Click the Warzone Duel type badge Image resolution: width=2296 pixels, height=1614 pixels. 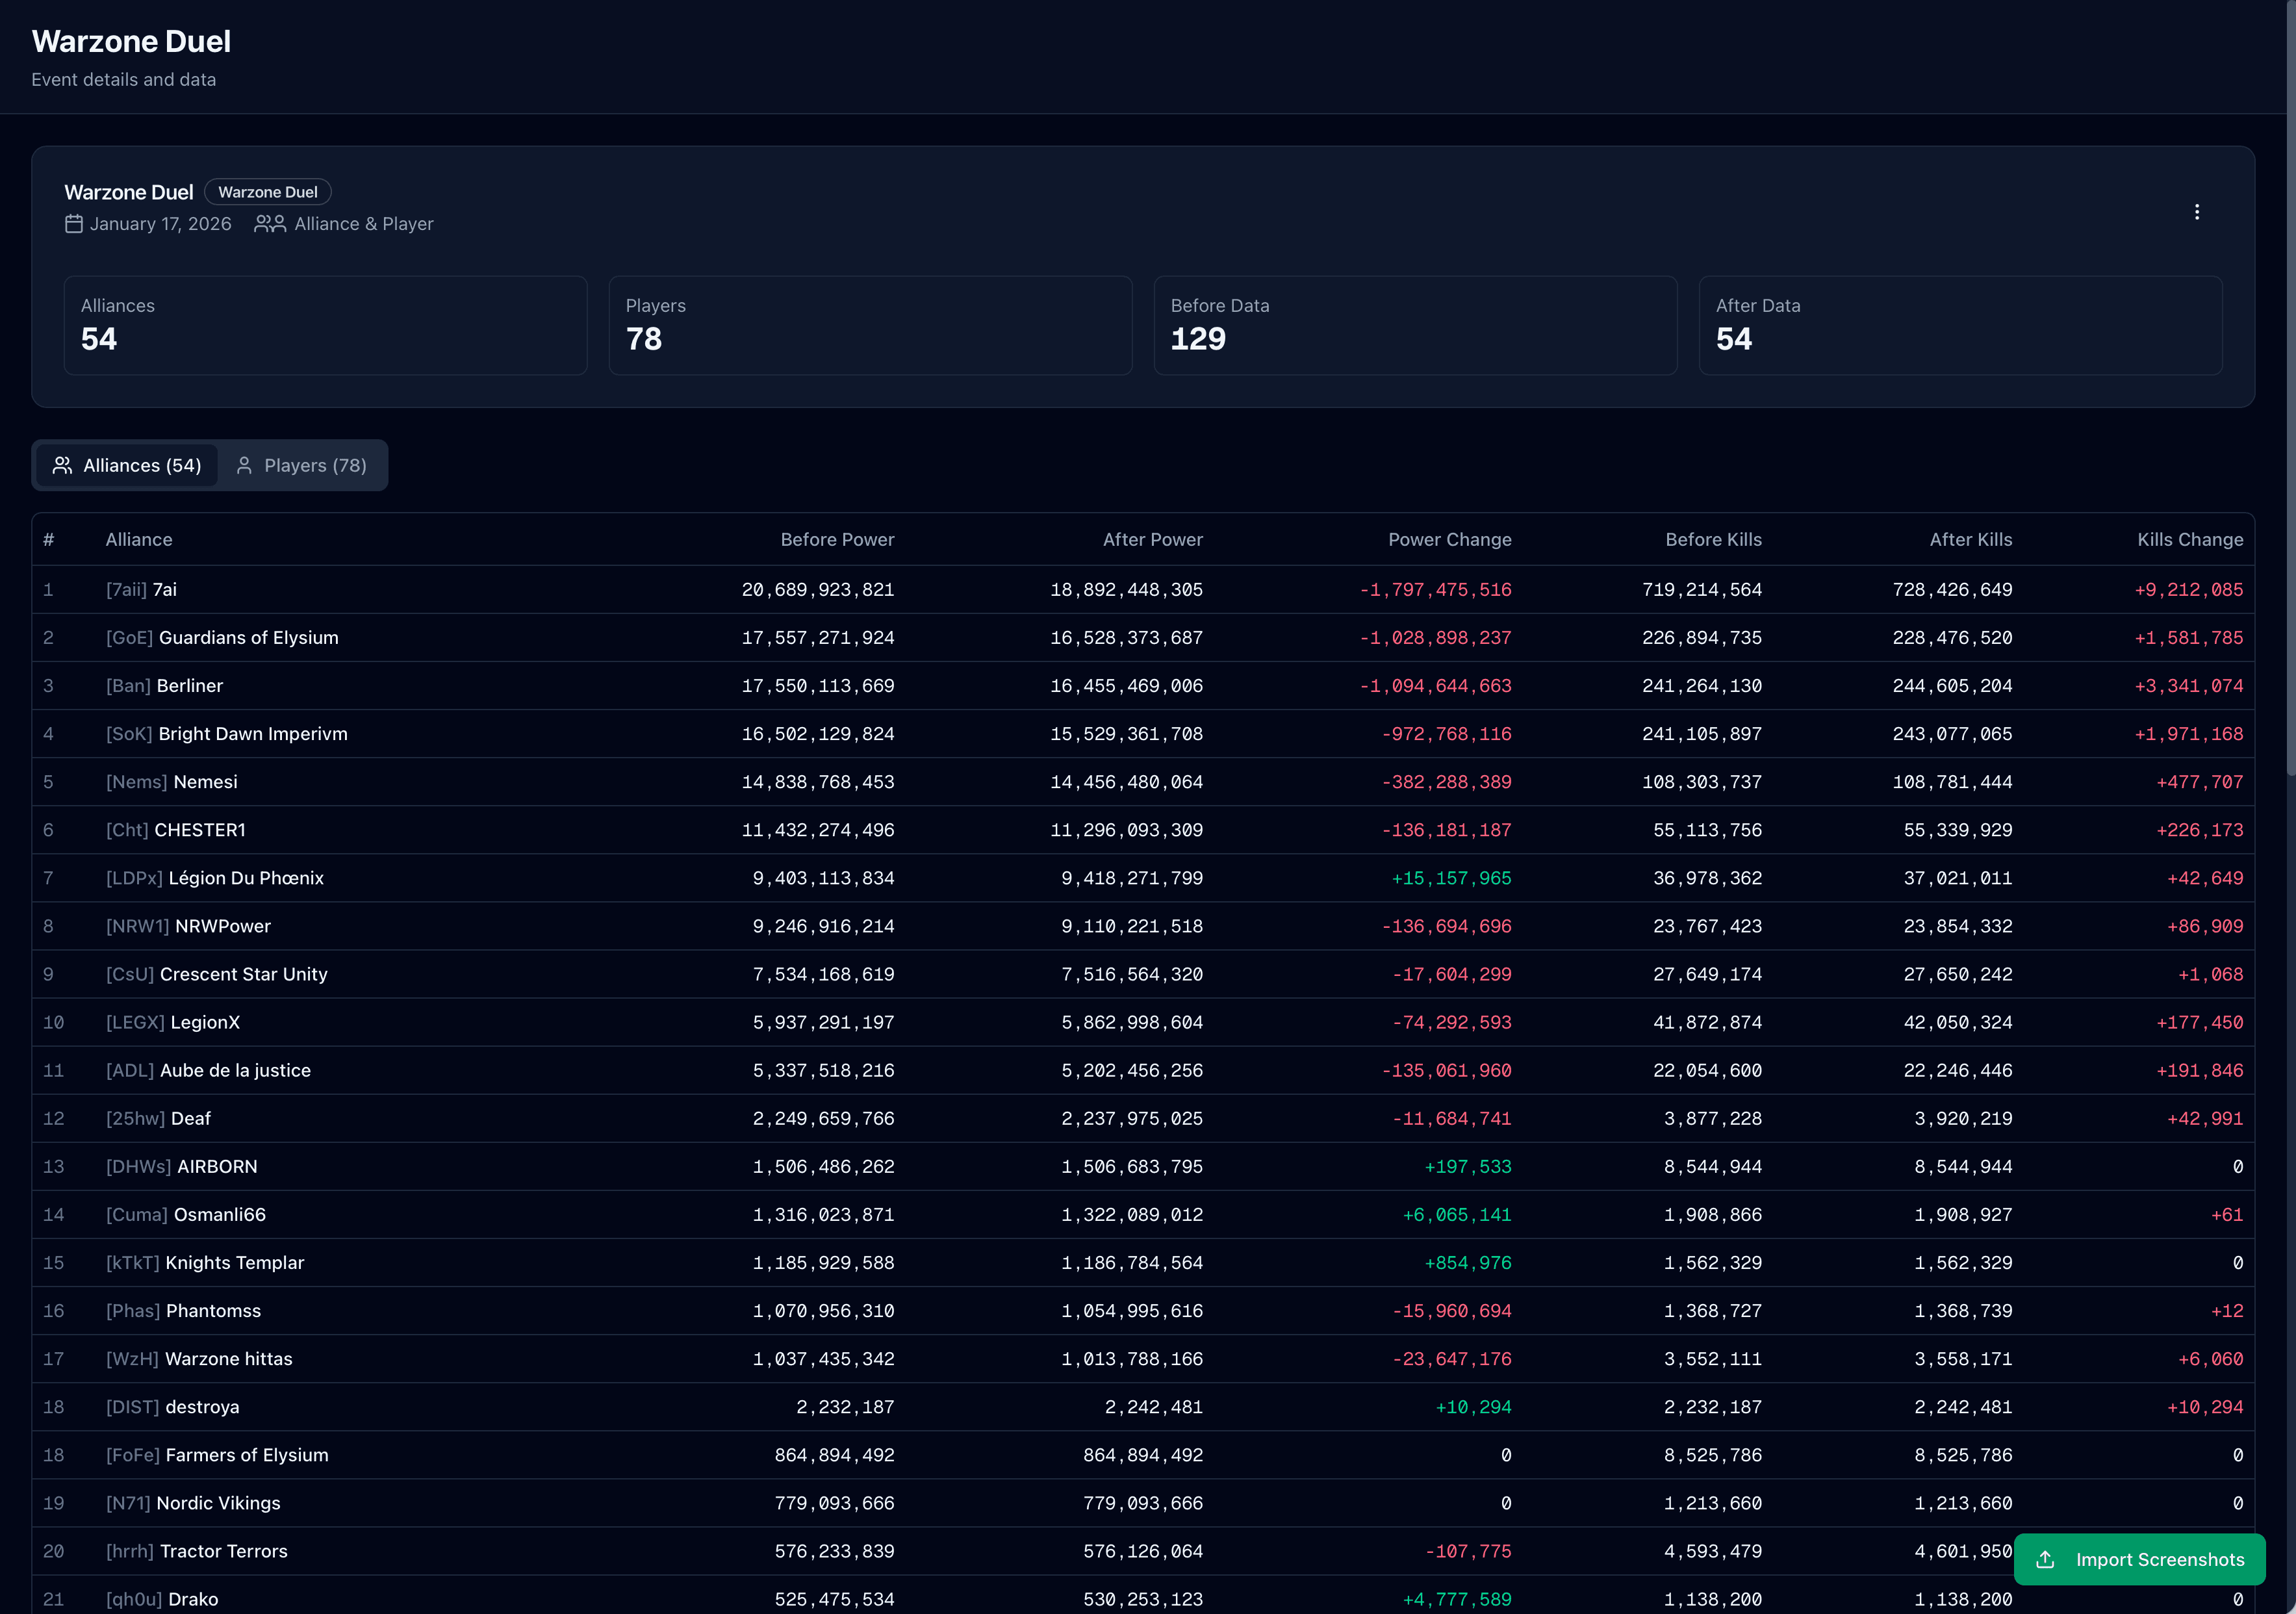click(267, 192)
